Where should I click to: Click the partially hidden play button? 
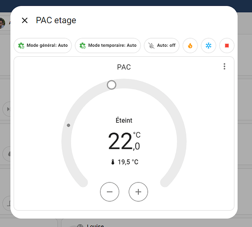7,109
